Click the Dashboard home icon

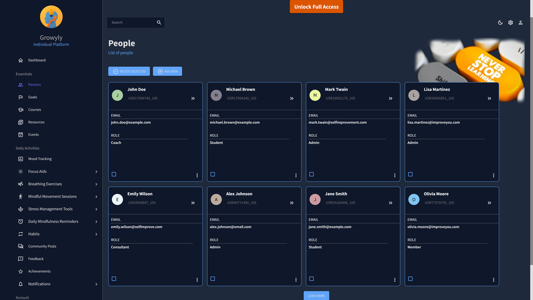pyautogui.click(x=20, y=60)
